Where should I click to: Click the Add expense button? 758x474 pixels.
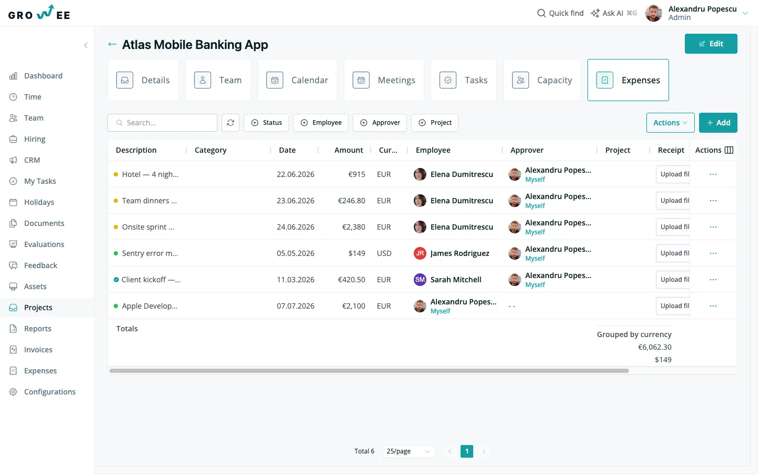click(718, 123)
